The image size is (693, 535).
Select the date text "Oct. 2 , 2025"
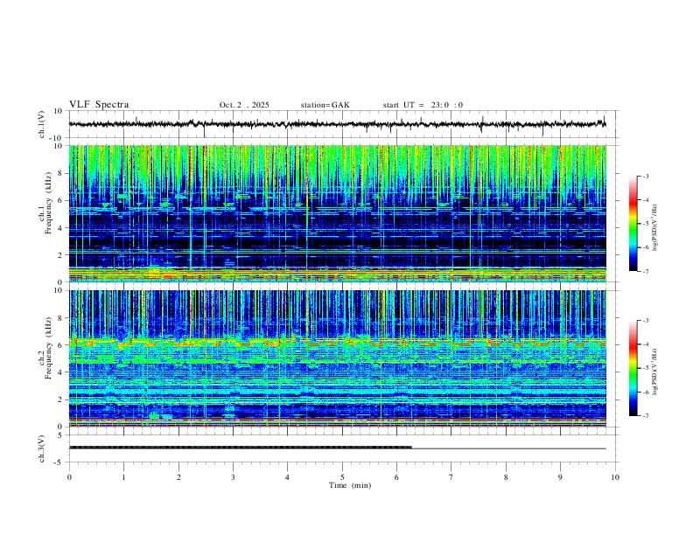point(244,105)
